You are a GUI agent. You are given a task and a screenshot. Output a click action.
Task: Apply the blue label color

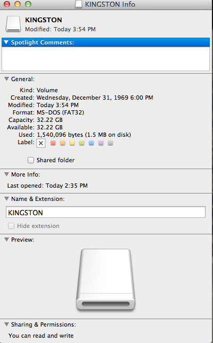point(91,143)
